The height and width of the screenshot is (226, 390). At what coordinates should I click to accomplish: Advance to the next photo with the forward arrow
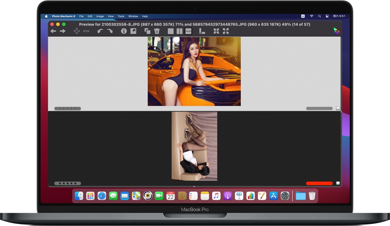(62, 31)
